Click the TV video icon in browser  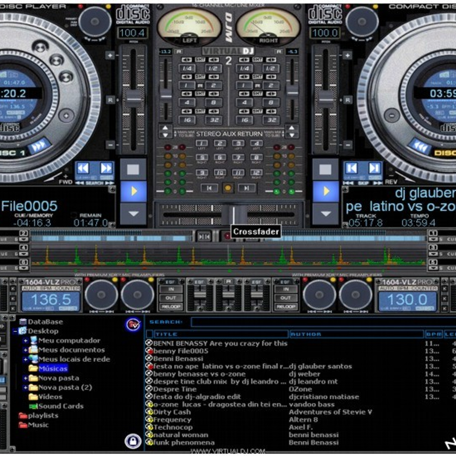[133, 324]
